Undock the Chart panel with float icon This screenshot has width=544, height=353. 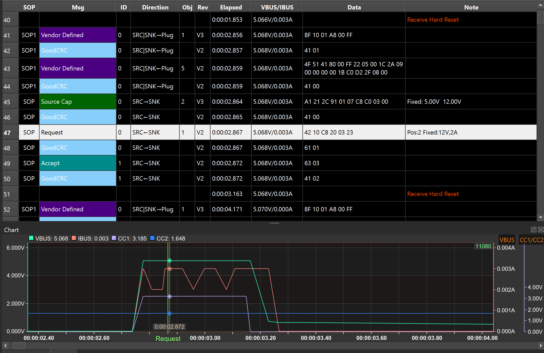(533, 230)
